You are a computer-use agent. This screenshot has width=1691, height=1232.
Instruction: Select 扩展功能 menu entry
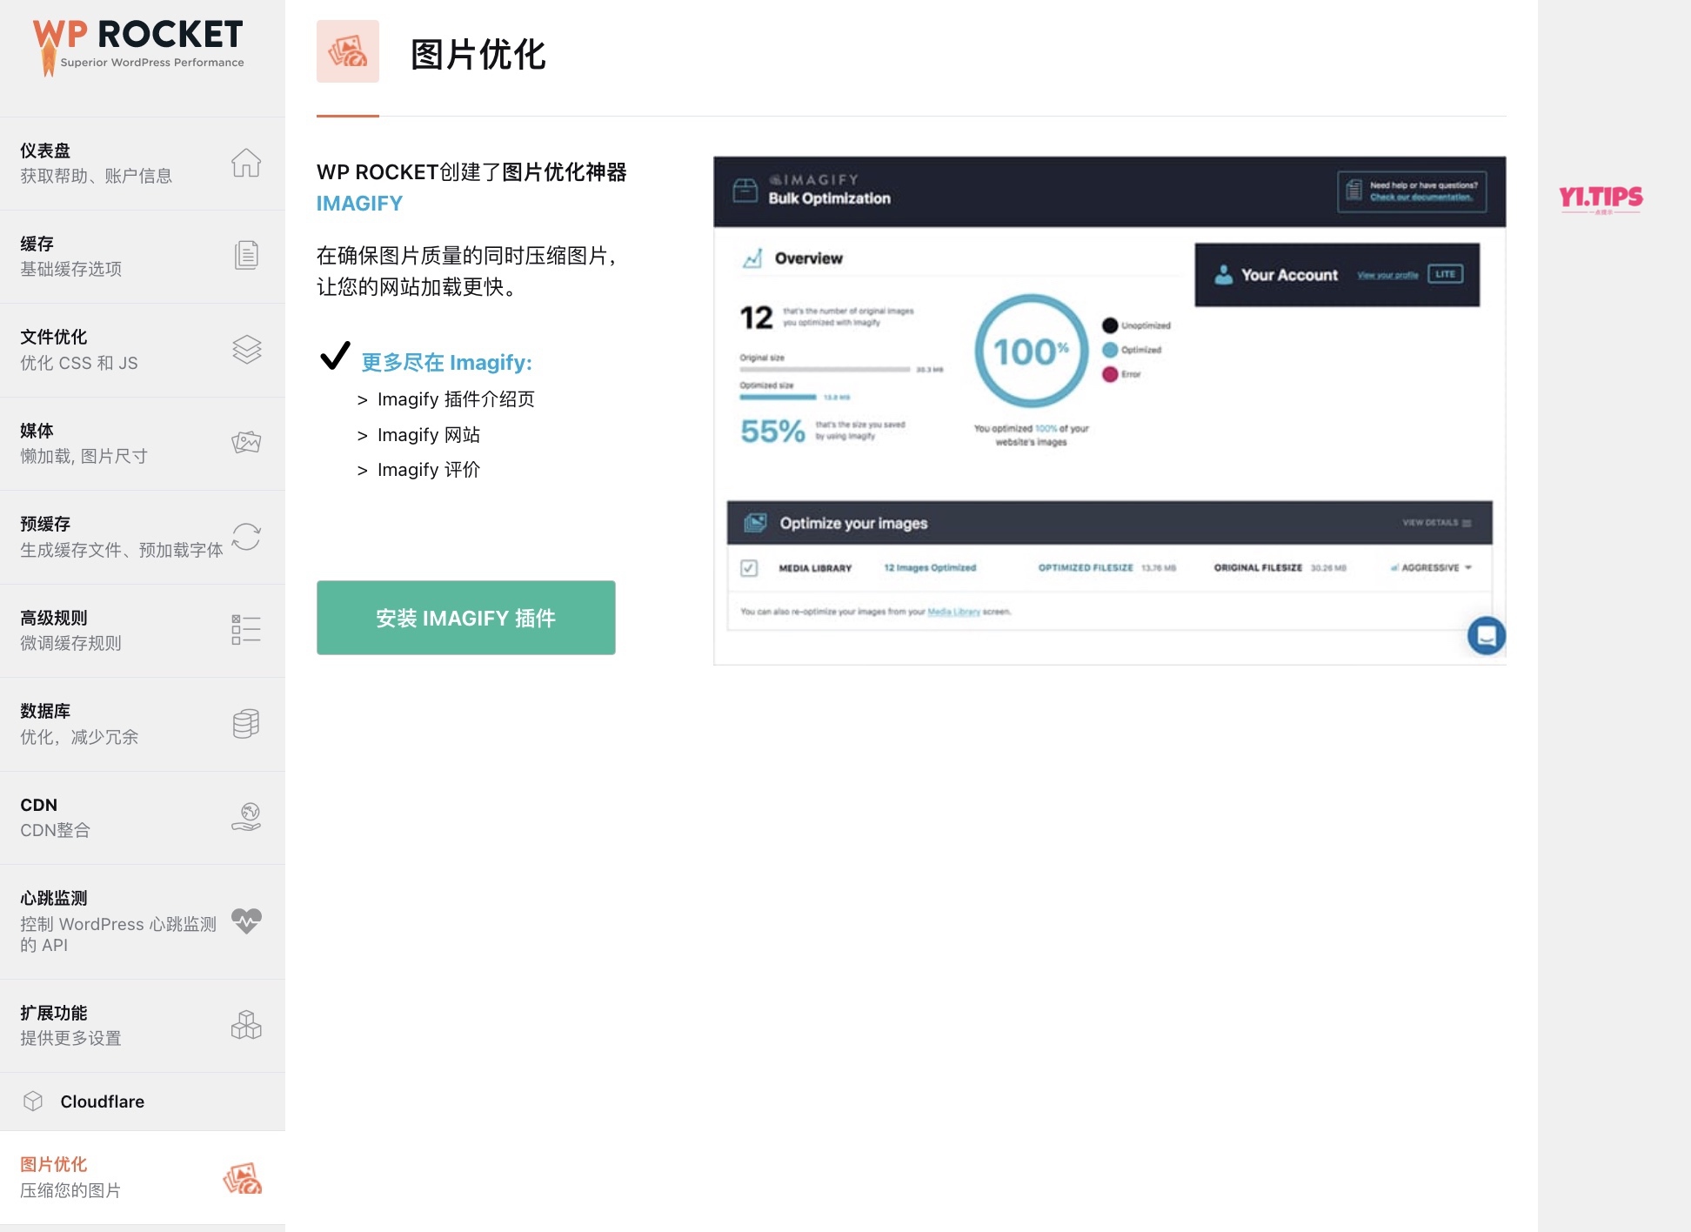point(143,1026)
